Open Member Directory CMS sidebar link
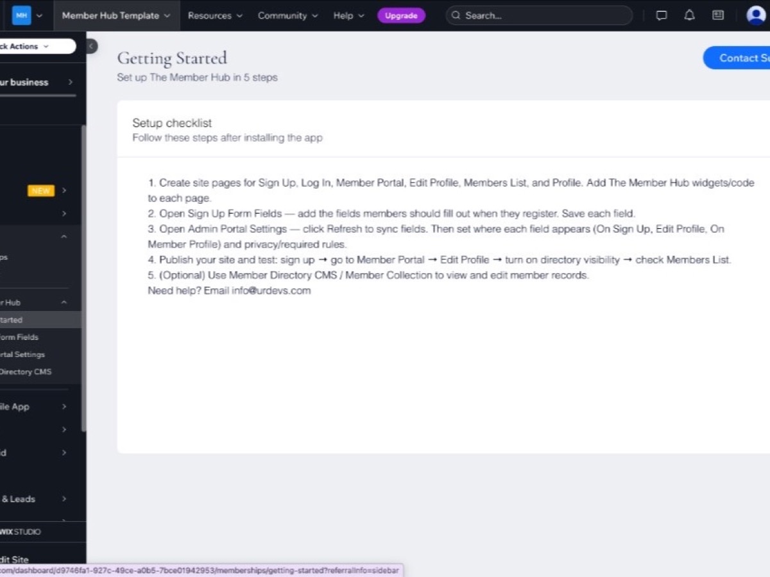 pos(26,372)
